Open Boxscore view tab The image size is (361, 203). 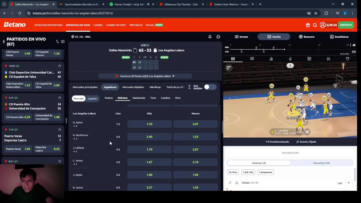tap(307, 37)
